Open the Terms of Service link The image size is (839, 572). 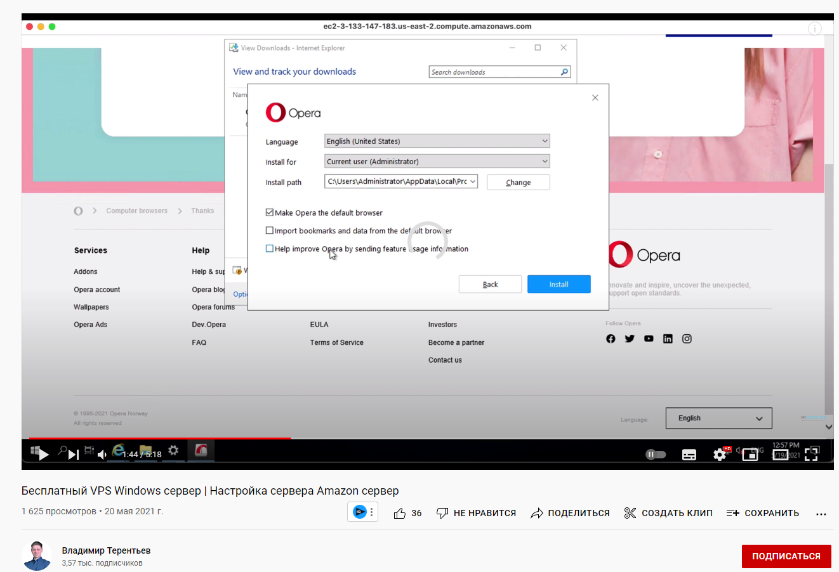337,342
